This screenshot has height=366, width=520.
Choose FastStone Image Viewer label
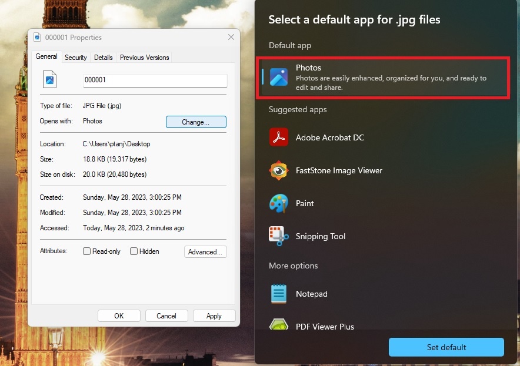tap(339, 170)
